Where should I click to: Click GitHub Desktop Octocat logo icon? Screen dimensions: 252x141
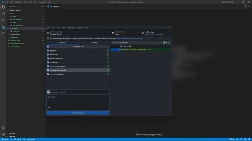coord(48,28)
